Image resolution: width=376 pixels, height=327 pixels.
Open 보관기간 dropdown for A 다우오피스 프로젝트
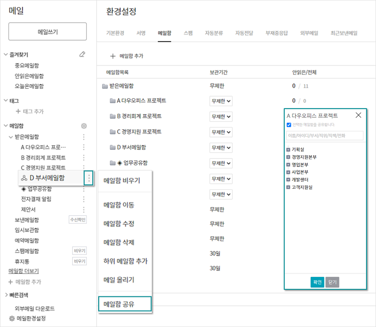[x=221, y=101]
